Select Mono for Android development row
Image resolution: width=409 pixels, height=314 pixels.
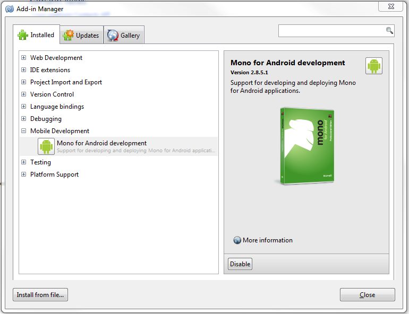118,146
